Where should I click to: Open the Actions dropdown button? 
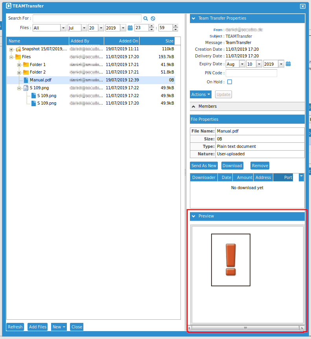[x=201, y=94]
